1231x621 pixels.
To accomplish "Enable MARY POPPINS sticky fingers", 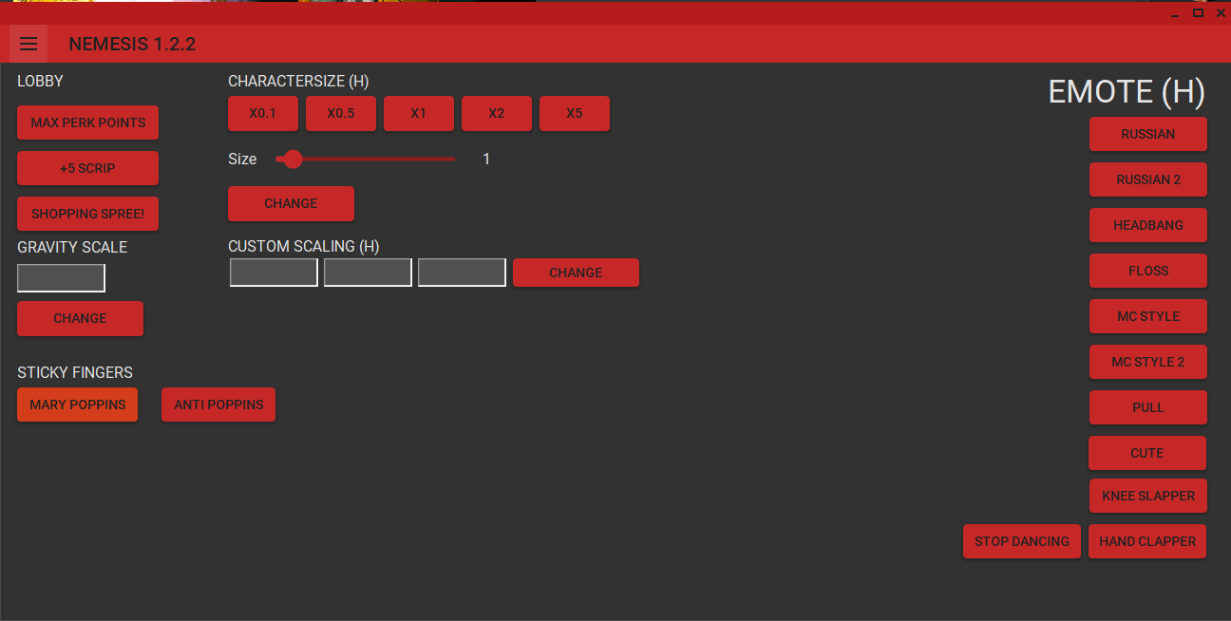I will pyautogui.click(x=78, y=405).
